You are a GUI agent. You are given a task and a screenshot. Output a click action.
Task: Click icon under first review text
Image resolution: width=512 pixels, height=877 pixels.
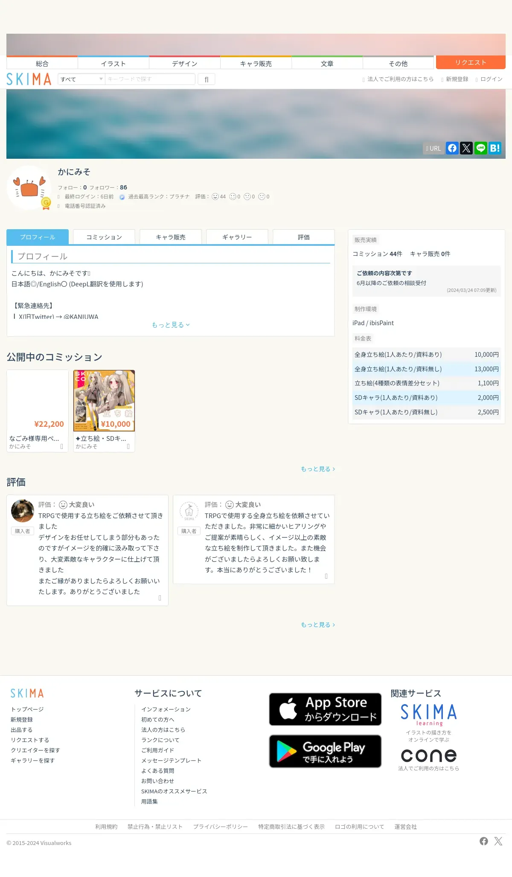click(x=160, y=598)
